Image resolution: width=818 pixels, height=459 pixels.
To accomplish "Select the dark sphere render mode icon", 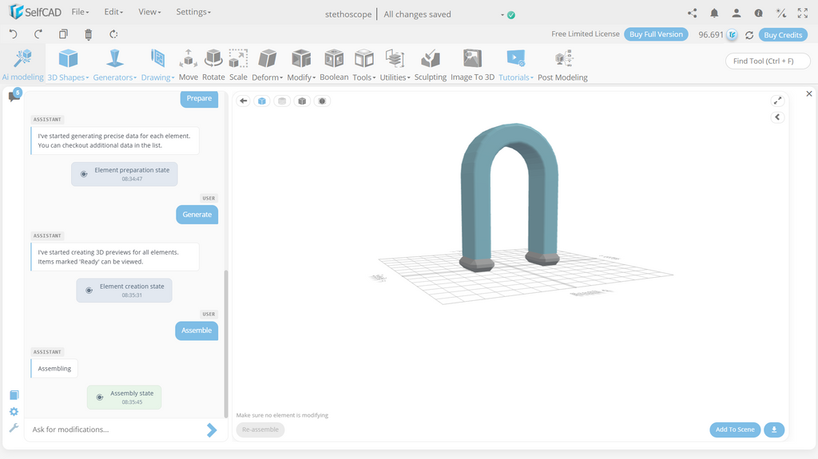I will pyautogui.click(x=322, y=101).
